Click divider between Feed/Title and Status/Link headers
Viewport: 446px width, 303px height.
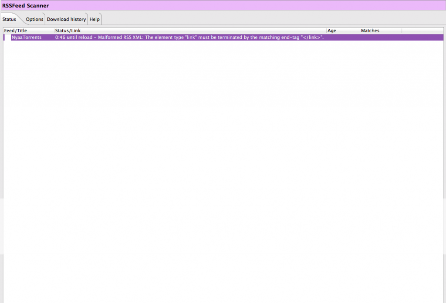point(54,30)
